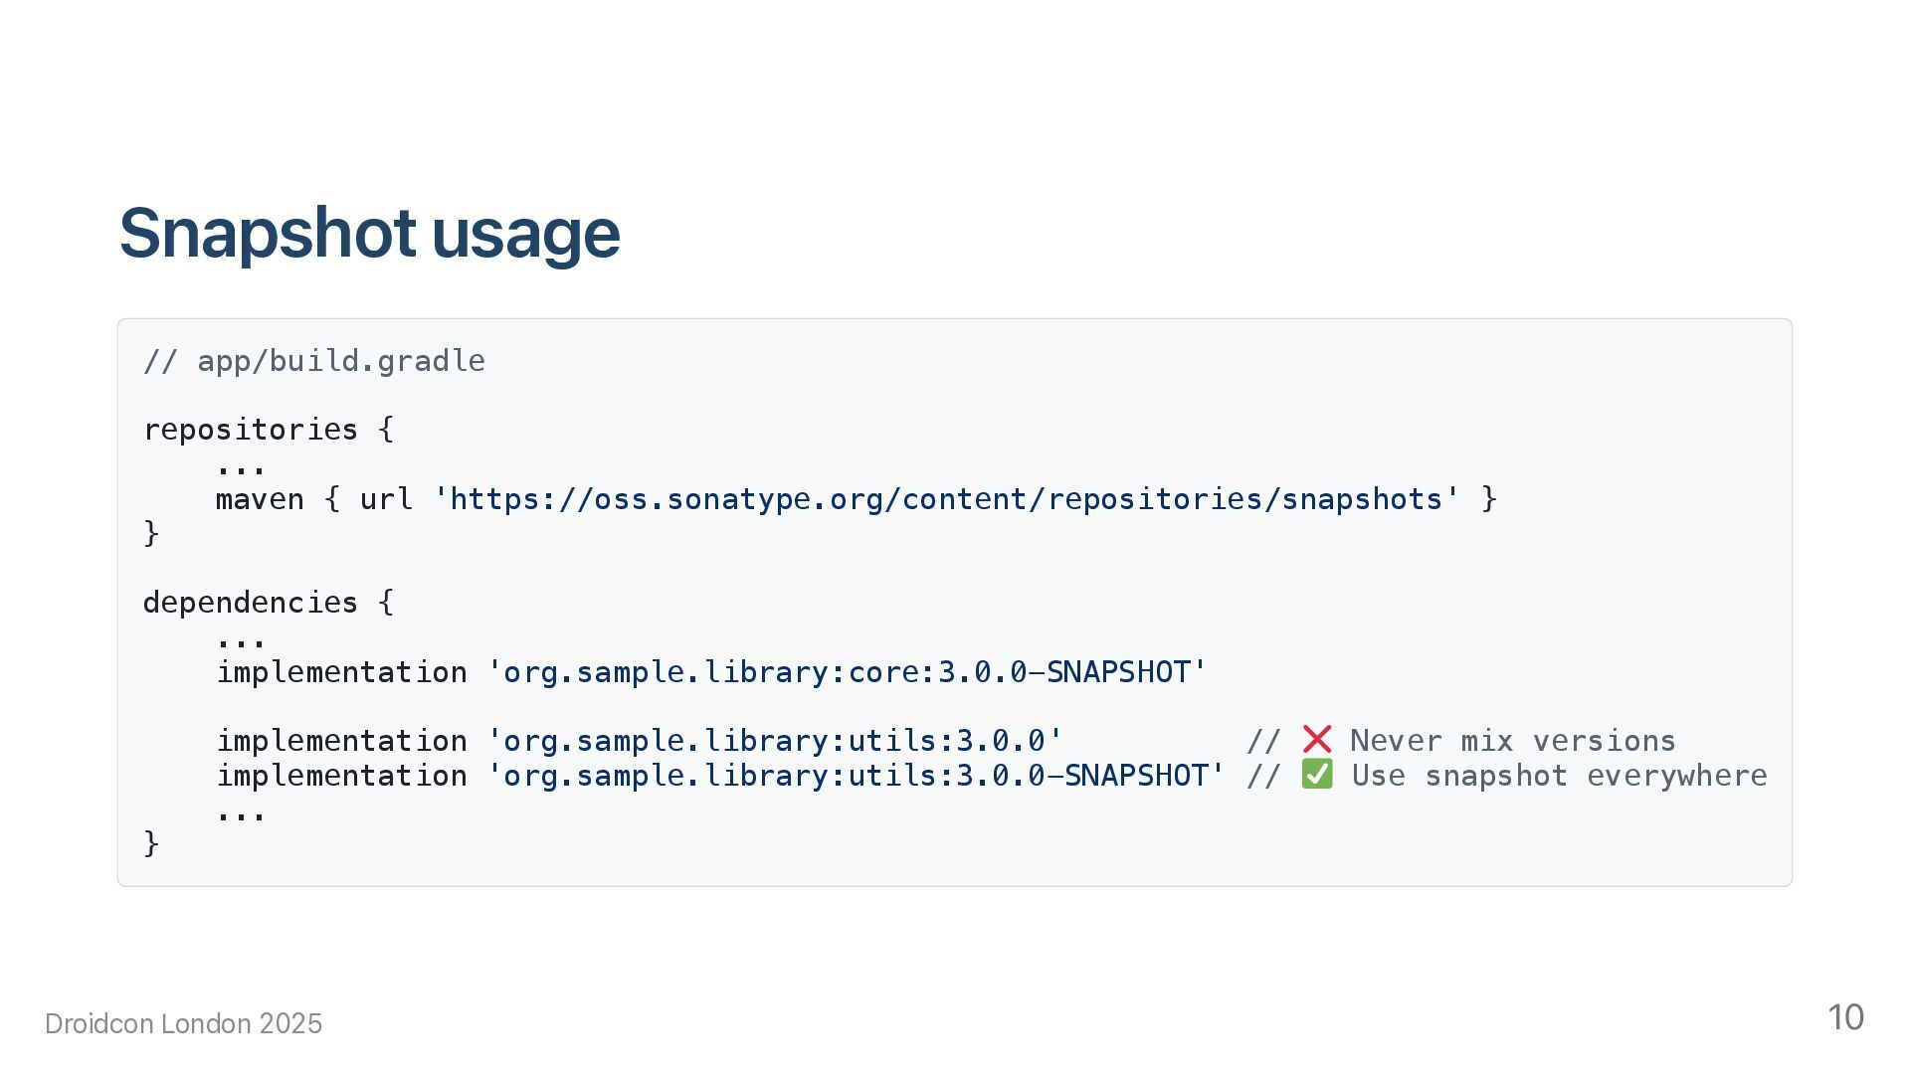
Task: Click the Droidcon London 2025 footer
Action: coord(184,1023)
